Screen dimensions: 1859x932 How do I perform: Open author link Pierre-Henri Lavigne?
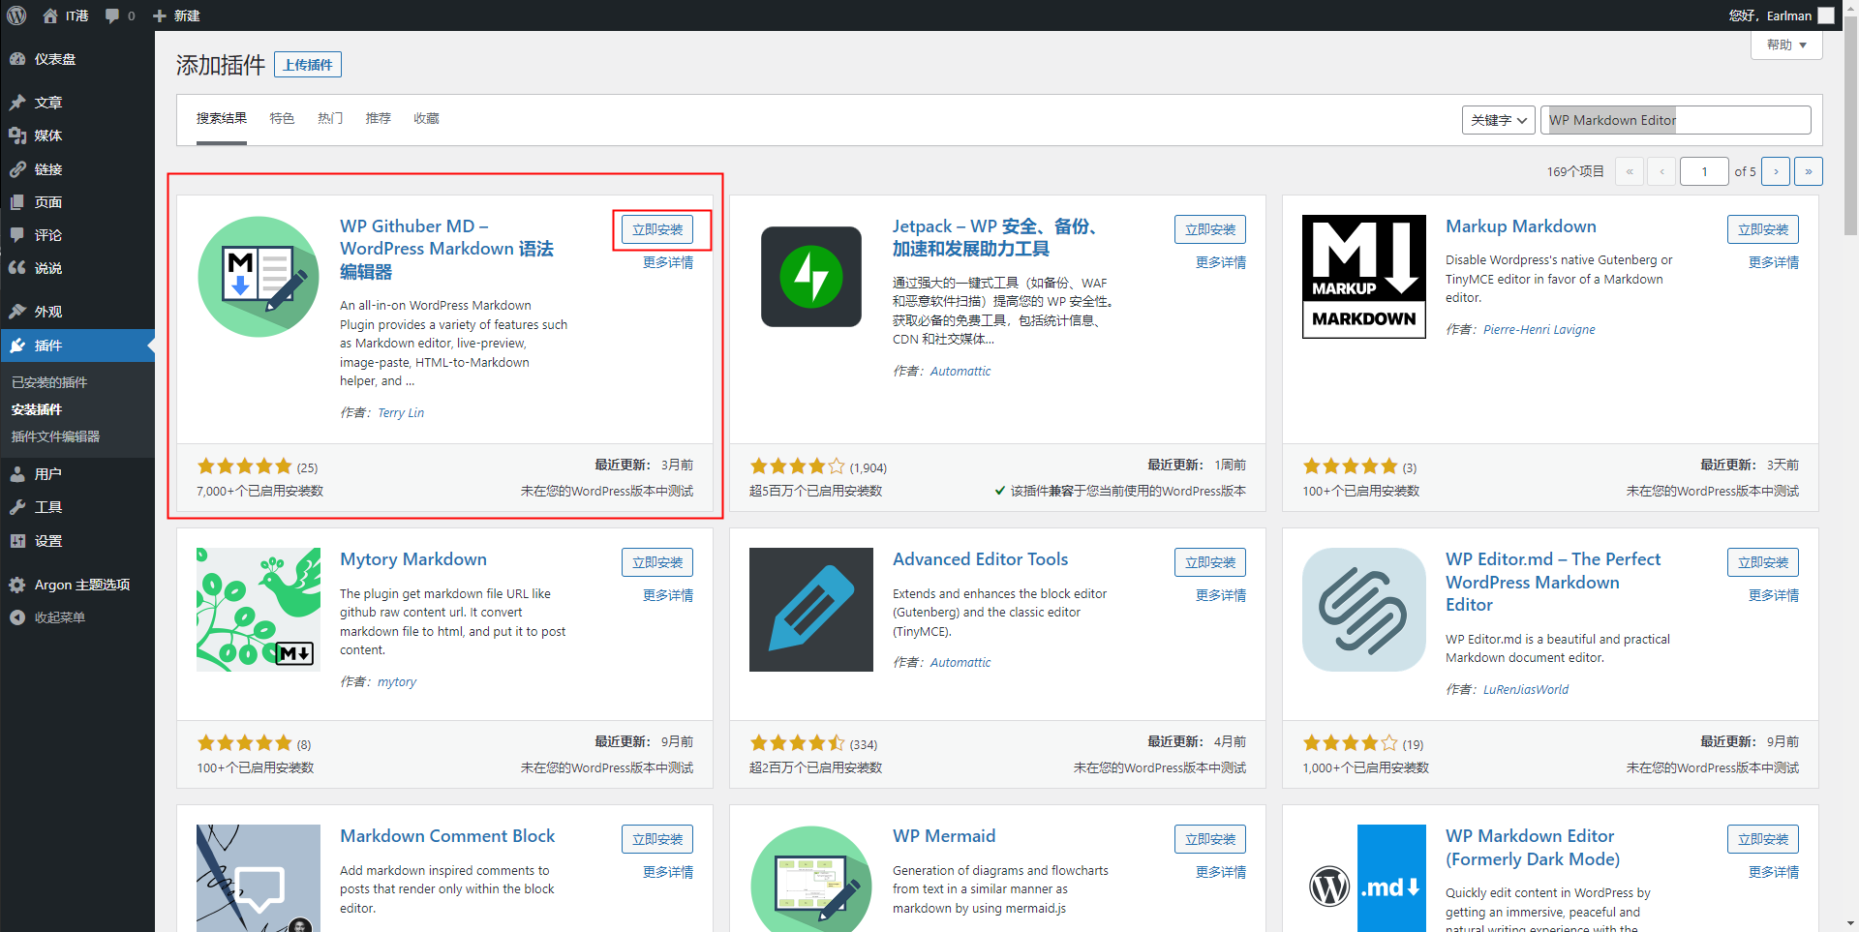click(x=1539, y=329)
